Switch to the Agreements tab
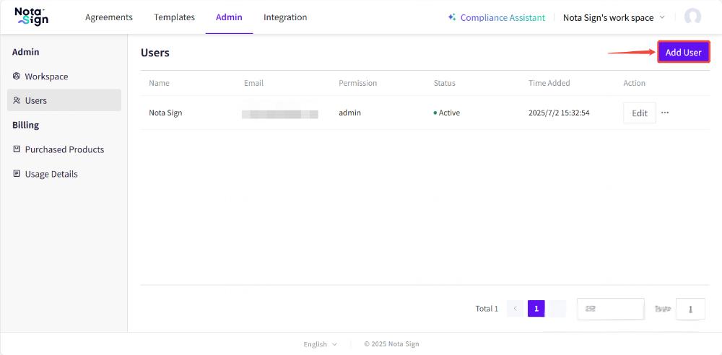Screen dimensions: 722x355 tap(109, 17)
